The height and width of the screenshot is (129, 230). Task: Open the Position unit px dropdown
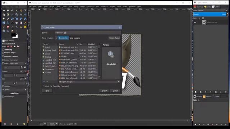pos(23,71)
